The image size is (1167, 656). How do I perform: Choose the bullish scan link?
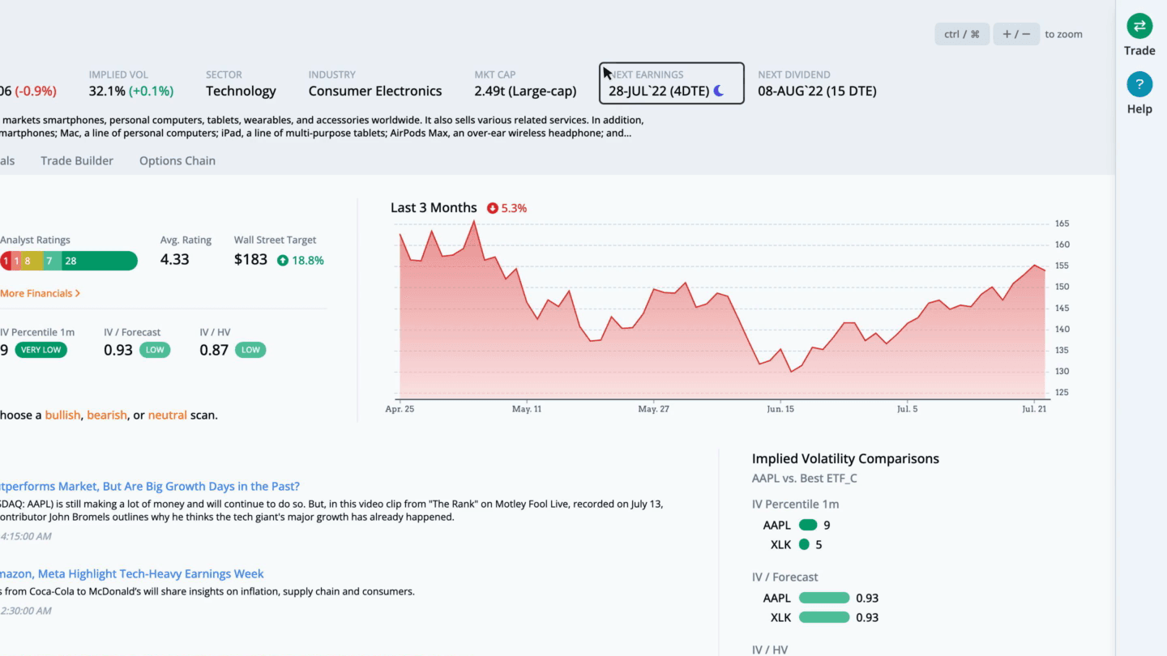62,415
